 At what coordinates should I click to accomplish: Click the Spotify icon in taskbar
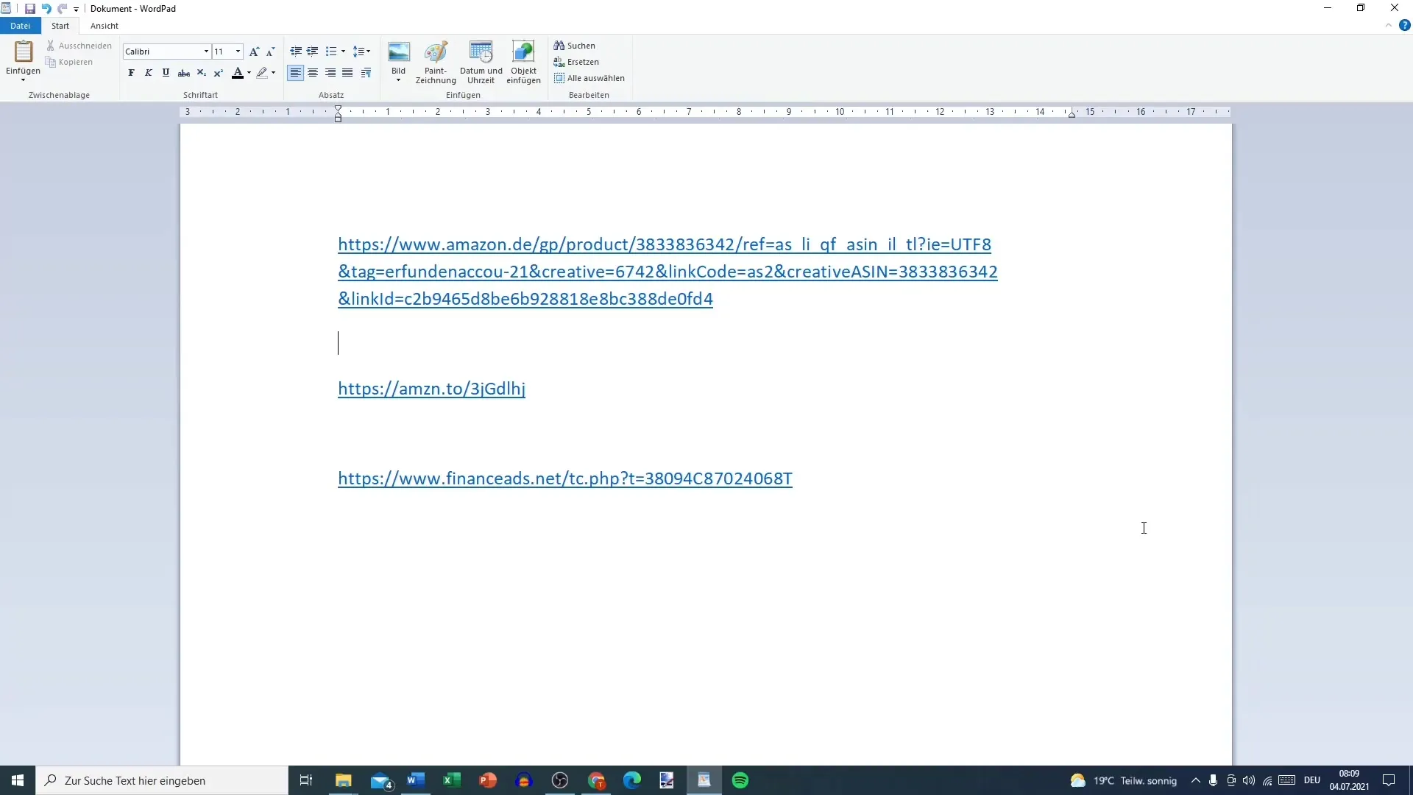(740, 780)
